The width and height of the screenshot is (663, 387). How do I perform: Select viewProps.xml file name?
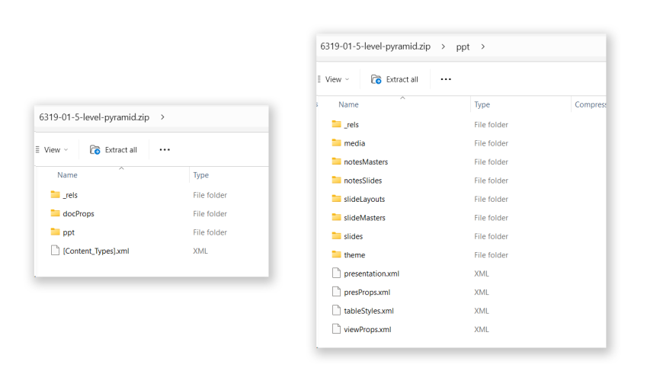(x=367, y=329)
